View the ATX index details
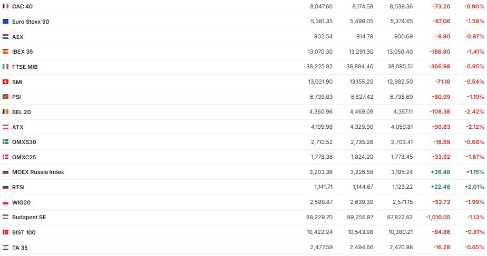 point(17,127)
